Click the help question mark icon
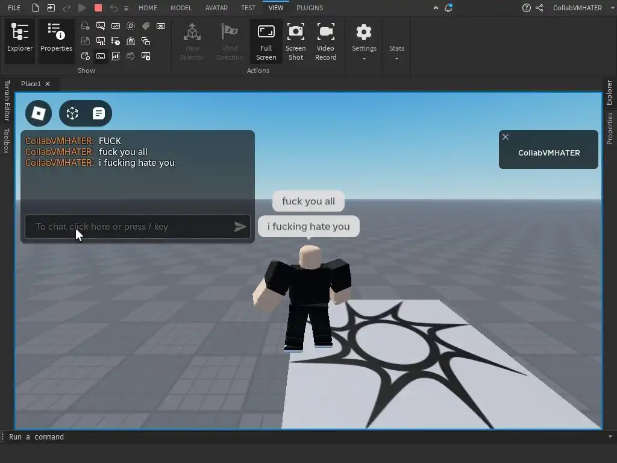The width and height of the screenshot is (617, 463). (526, 7)
